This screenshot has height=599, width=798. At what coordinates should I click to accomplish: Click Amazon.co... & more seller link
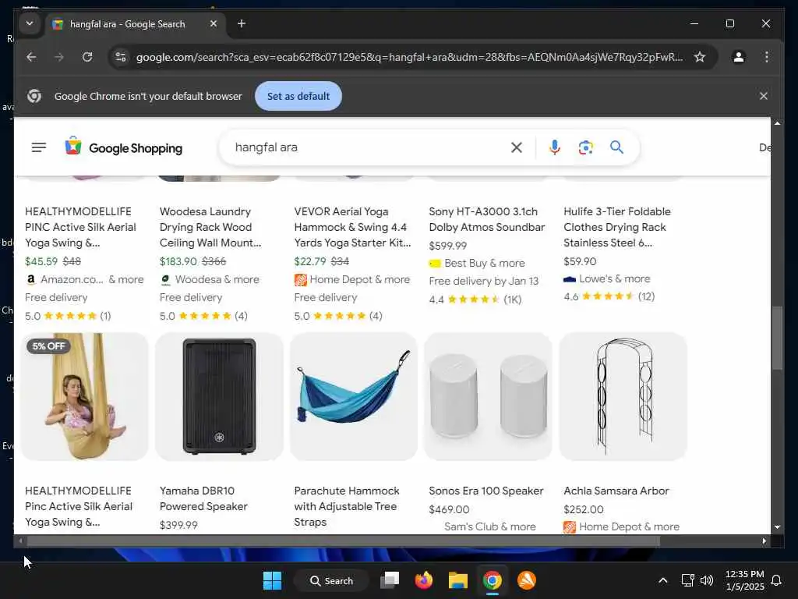[84, 280]
